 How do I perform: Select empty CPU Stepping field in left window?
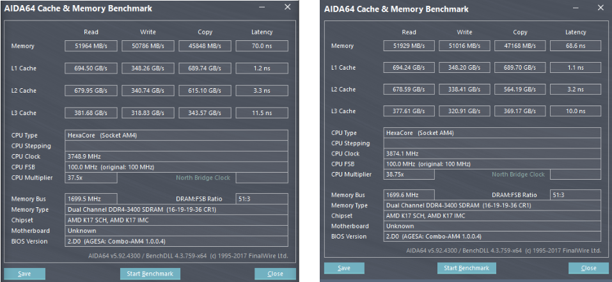point(177,146)
